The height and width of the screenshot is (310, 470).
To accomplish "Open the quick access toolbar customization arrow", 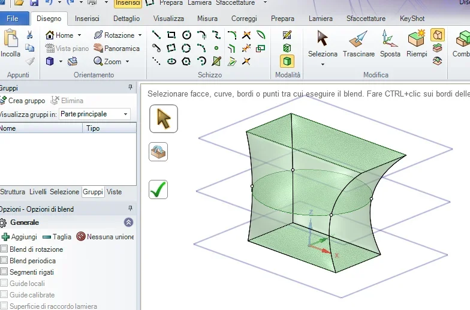I will (265, 2).
